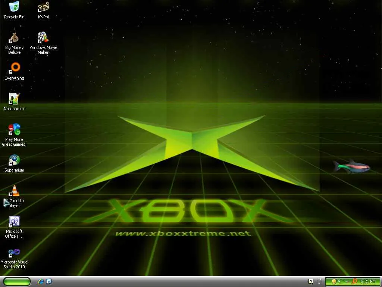382x287 pixels.
Task: Click the fish swimming on the desktop
Action: coord(352,167)
